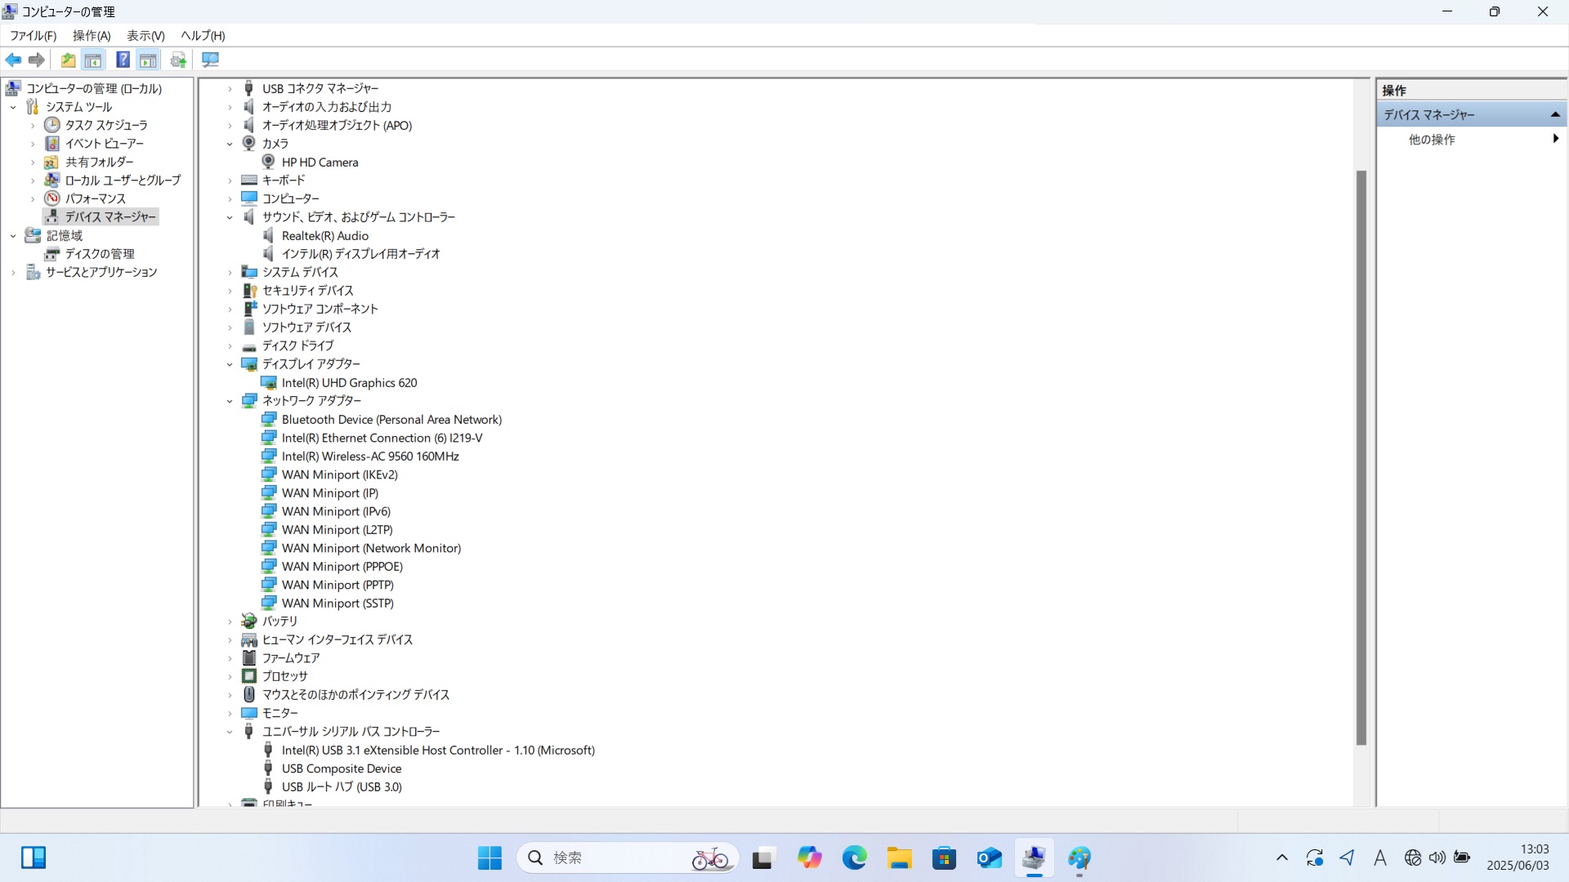This screenshot has width=1569, height=882.
Task: Open Microsoft Edge from the taskbar
Action: 854,857
